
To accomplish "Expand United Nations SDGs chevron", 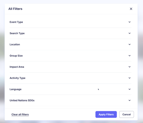I will click(x=130, y=100).
